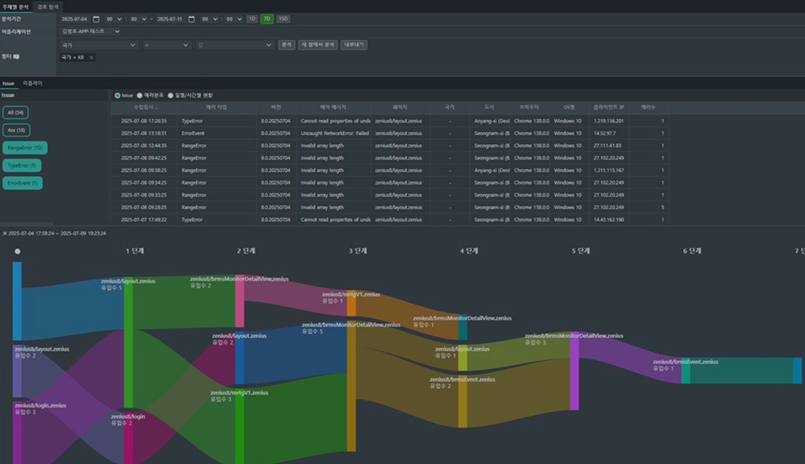Click the 새 창에서 분석 button
Image resolution: width=805 pixels, height=464 pixels.
tap(318, 45)
